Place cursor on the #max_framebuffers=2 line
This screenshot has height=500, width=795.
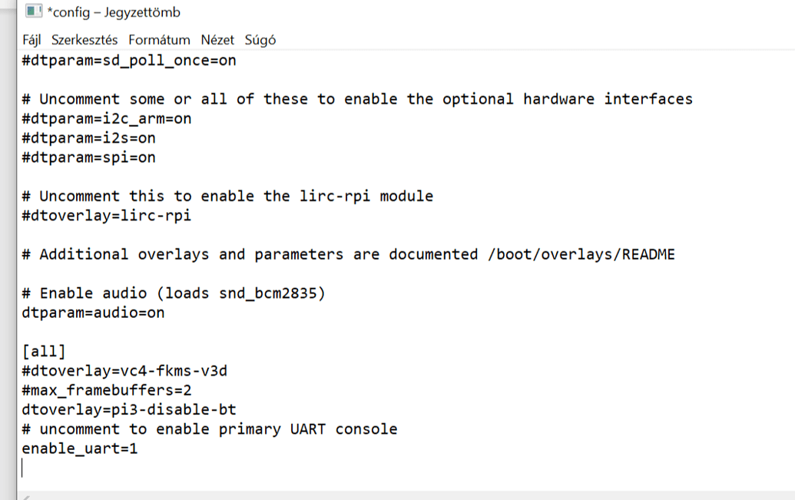(x=106, y=390)
